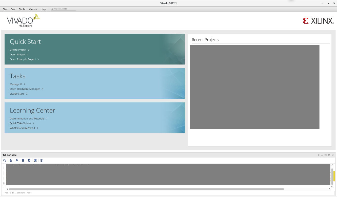337x197 pixels.
Task: Launch Open Hardware Manager
Action: pyautogui.click(x=26, y=89)
